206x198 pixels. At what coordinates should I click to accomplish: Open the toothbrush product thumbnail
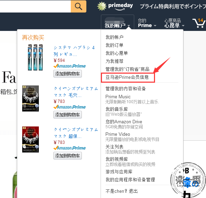[x=35, y=57]
